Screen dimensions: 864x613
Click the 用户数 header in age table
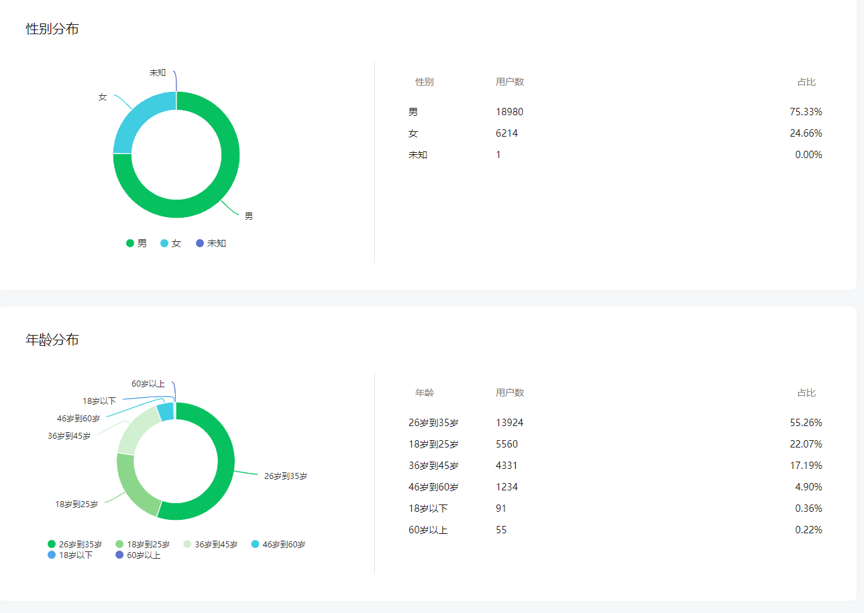coord(510,393)
